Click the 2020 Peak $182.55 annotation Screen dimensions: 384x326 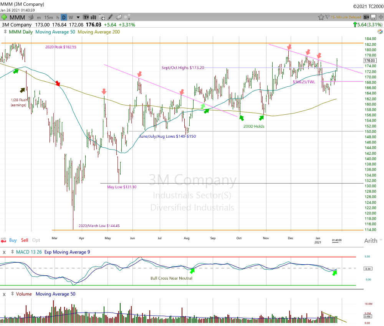pos(61,47)
